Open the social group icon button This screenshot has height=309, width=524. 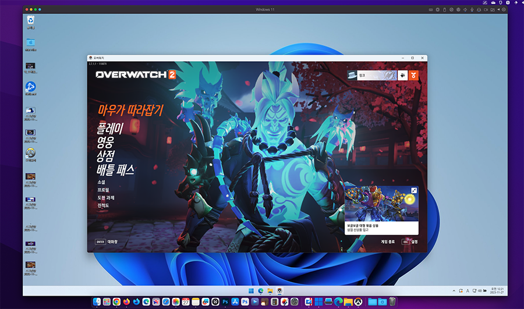click(x=403, y=75)
